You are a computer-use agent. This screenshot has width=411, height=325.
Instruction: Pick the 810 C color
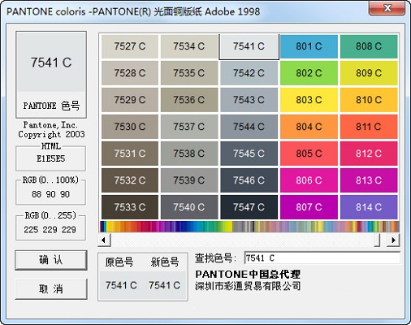369,100
